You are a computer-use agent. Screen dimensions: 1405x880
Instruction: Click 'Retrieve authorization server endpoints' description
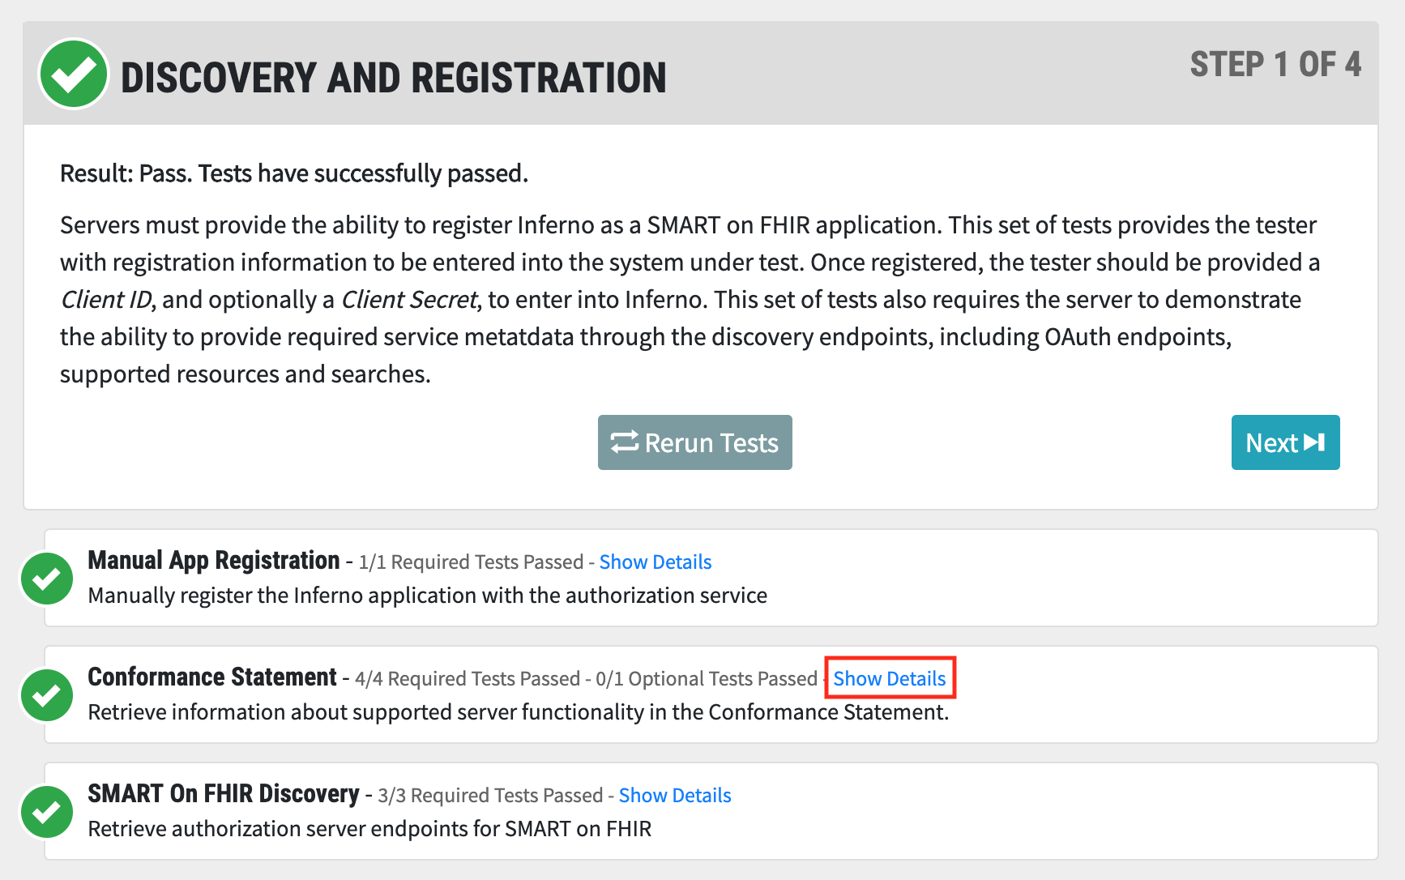tap(369, 829)
